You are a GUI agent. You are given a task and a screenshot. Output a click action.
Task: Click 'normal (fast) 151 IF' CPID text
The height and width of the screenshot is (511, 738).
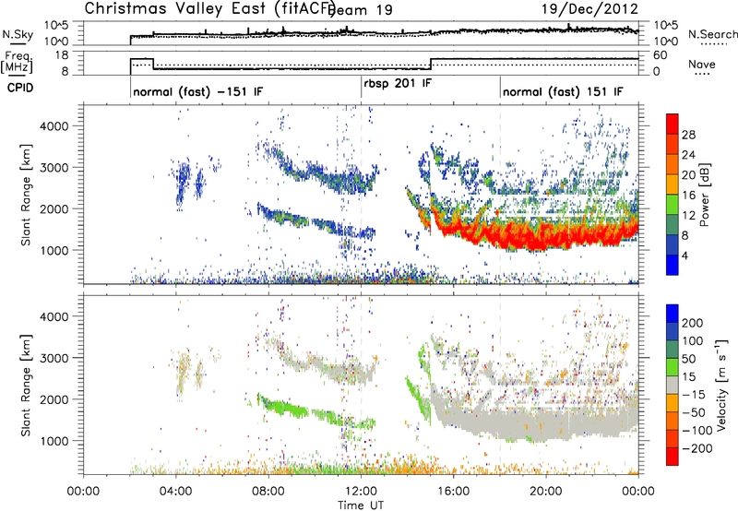(x=563, y=91)
